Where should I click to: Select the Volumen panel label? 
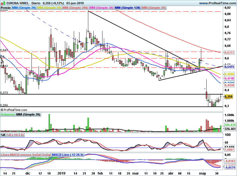point(8,114)
